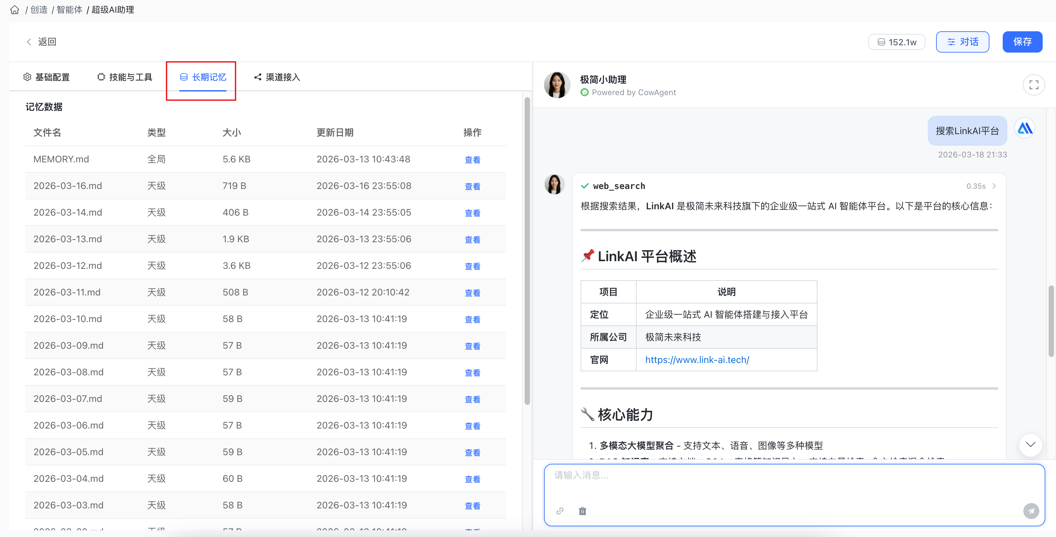Select the 长期记忆 tab
Image resolution: width=1056 pixels, height=537 pixels.
tap(204, 77)
